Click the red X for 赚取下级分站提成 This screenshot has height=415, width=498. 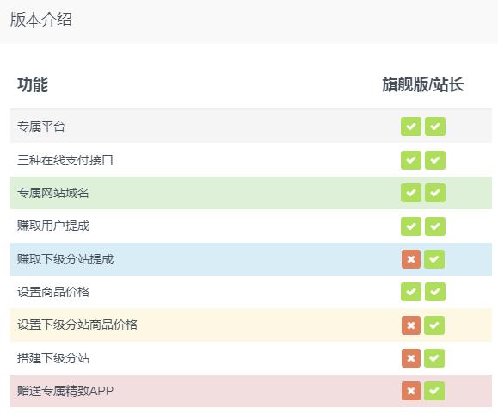411,259
